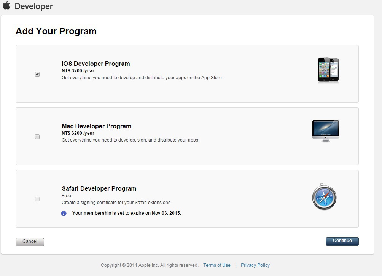Click the iOS program NT$ 3200 /year price

[78, 71]
